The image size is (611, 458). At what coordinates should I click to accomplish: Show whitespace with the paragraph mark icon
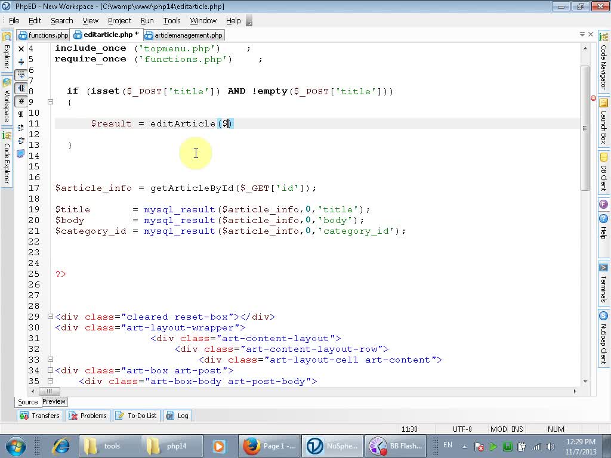click(21, 114)
